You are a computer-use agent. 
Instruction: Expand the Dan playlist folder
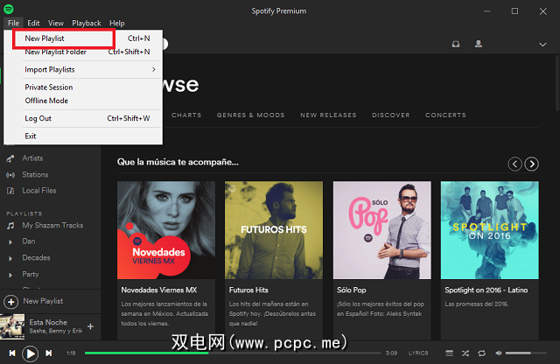[x=10, y=241]
